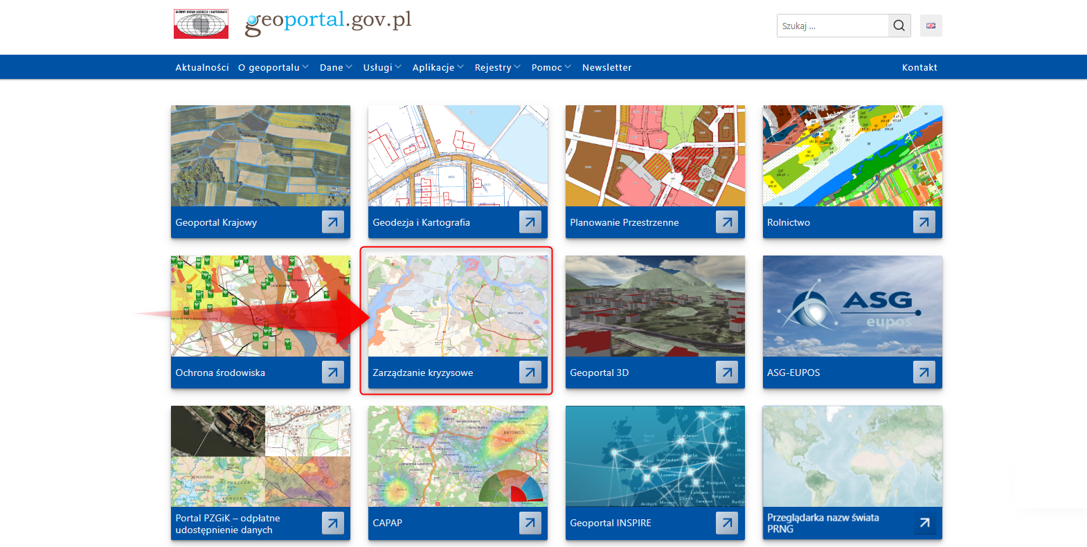Click the search magnifier icon

click(899, 26)
